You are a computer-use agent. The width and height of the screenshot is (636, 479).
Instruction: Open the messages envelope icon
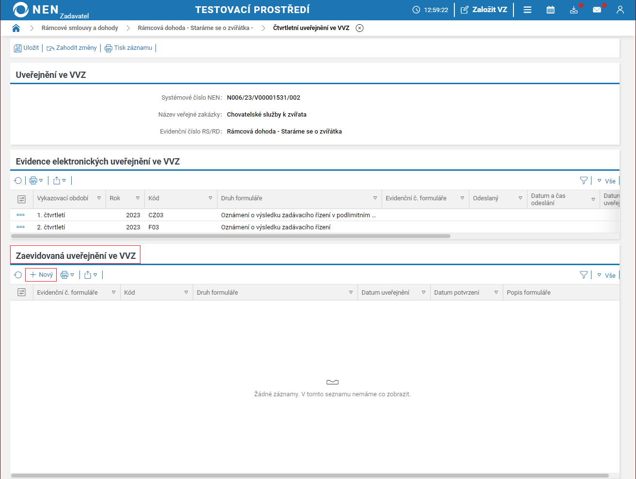click(597, 10)
